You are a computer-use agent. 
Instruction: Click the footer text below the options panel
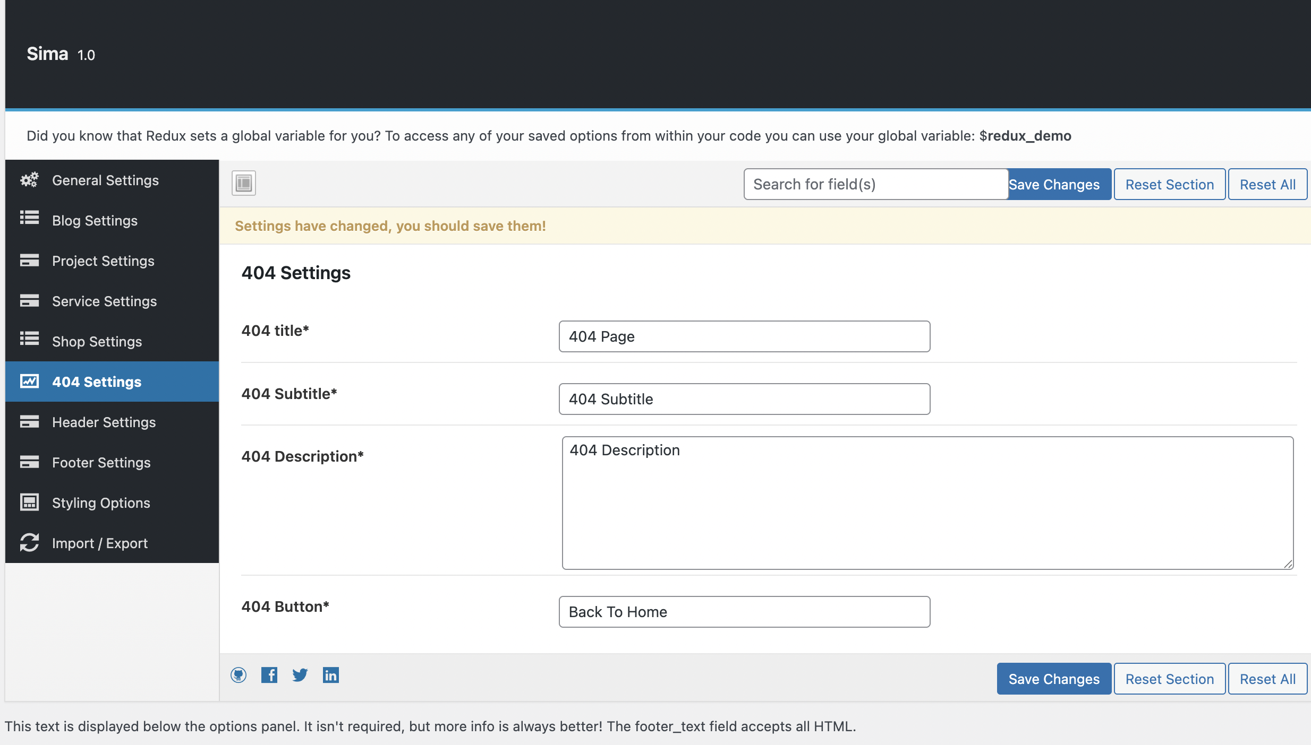(x=430, y=726)
